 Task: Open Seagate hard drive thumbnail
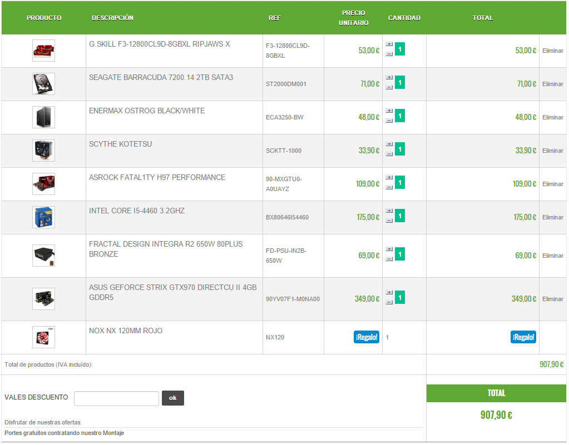pyautogui.click(x=43, y=84)
